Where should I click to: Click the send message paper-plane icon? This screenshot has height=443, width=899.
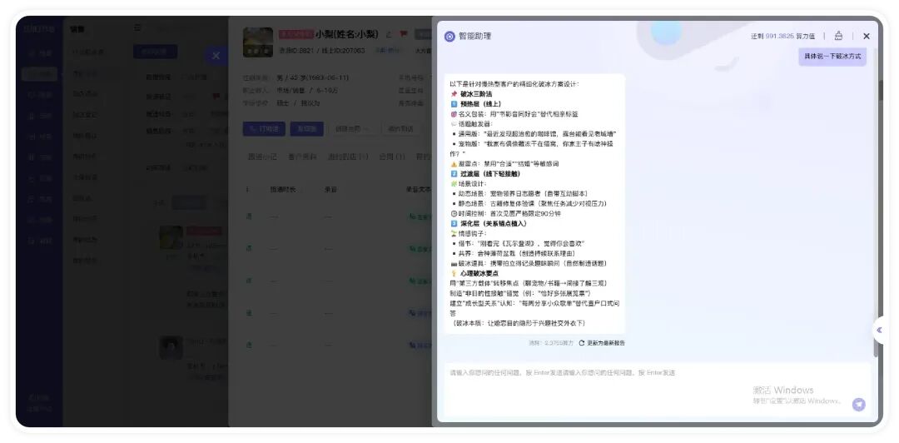pos(858,405)
